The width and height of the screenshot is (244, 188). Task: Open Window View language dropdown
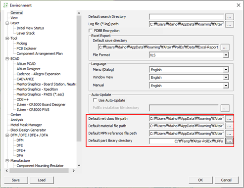point(226,77)
